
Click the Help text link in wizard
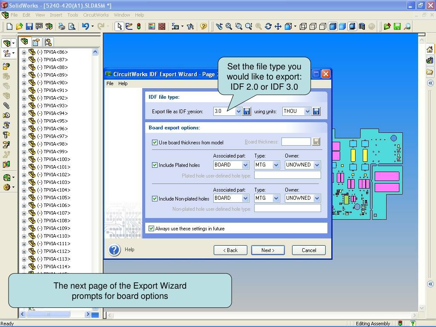click(x=129, y=250)
